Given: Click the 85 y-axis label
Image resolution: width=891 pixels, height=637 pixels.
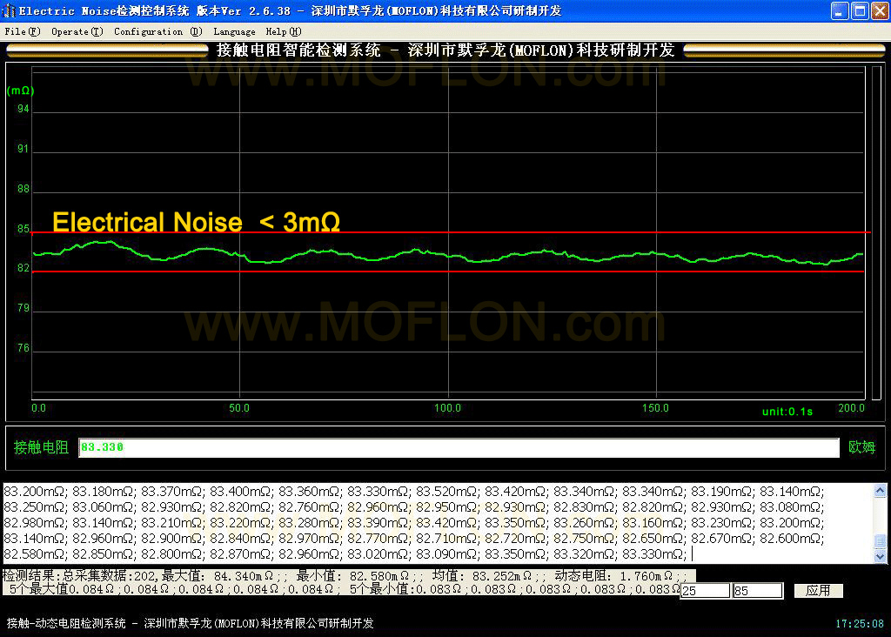Looking at the screenshot, I should pyautogui.click(x=23, y=229).
